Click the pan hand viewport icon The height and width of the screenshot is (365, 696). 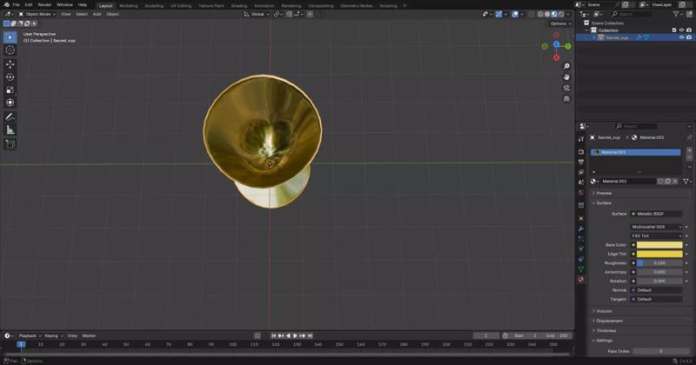pyautogui.click(x=566, y=77)
